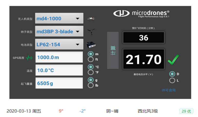Click the takeoff weight 6505 g field

pos(59,83)
